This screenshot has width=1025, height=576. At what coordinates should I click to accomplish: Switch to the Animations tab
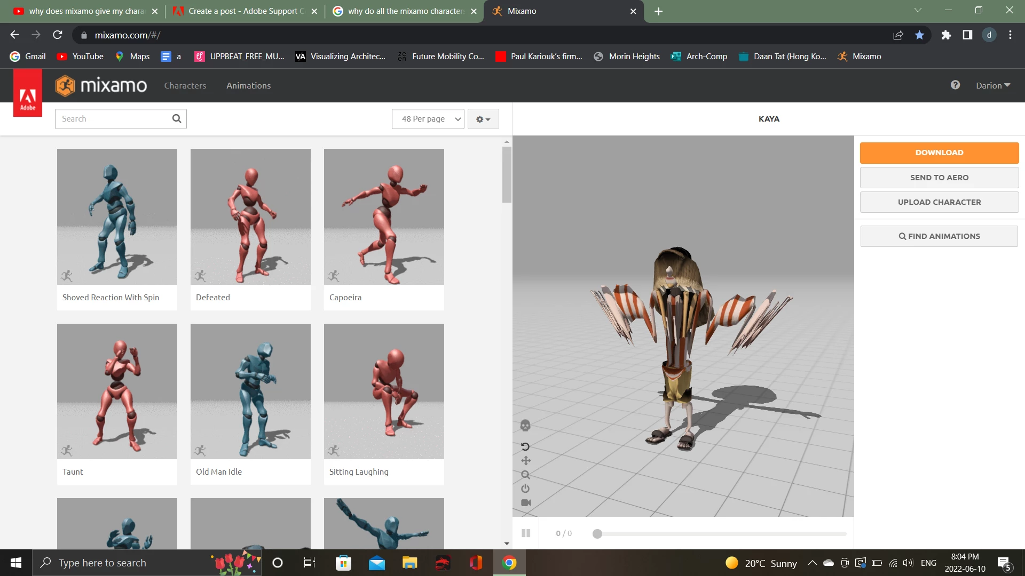point(248,85)
